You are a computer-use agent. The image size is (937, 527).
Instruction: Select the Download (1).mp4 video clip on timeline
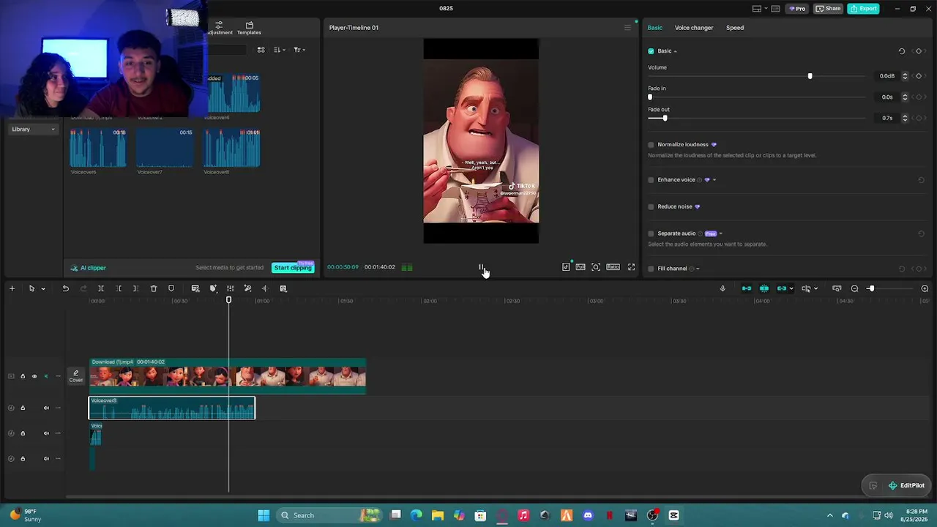(x=227, y=375)
